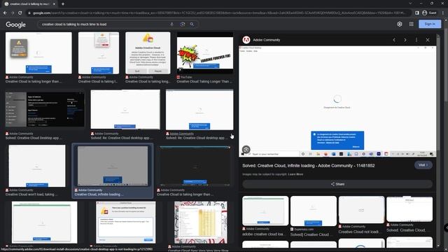Open the Adobe Creative Cloud repair dialog thumbnail
The width and height of the screenshot is (448, 252).
click(x=148, y=53)
